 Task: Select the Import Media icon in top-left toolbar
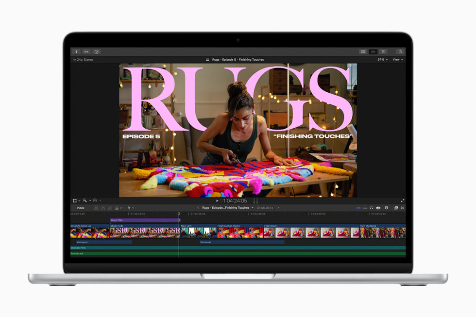click(76, 51)
